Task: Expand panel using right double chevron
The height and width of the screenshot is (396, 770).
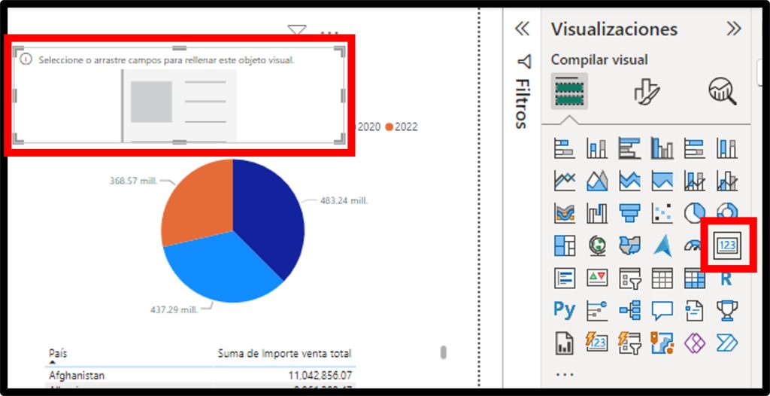Action: [x=733, y=29]
